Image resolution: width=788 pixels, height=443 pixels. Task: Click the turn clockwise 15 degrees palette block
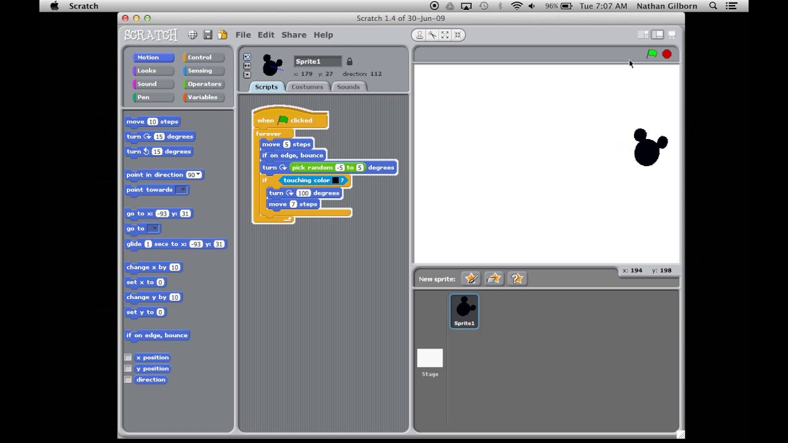[159, 137]
